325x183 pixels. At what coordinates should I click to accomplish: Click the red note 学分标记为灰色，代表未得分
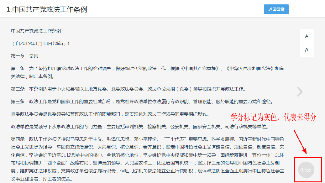(x=273, y=118)
